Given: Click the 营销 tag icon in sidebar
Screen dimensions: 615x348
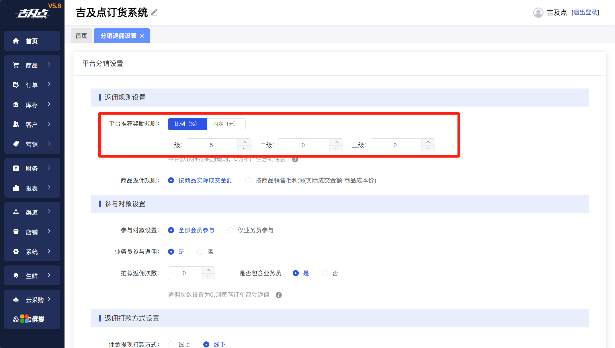Looking at the screenshot, I should click(x=16, y=144).
